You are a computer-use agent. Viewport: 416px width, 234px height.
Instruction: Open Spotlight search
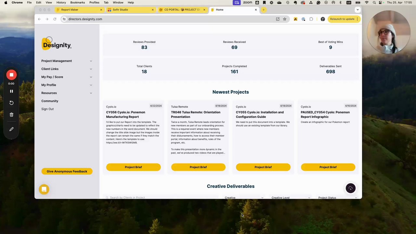click(374, 3)
